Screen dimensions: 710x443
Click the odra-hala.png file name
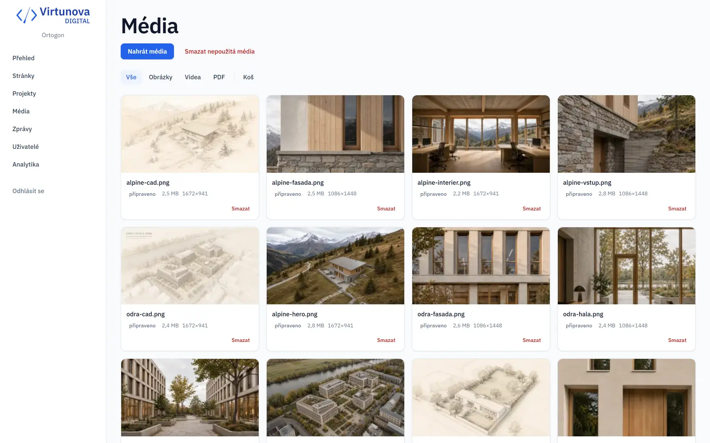583,314
